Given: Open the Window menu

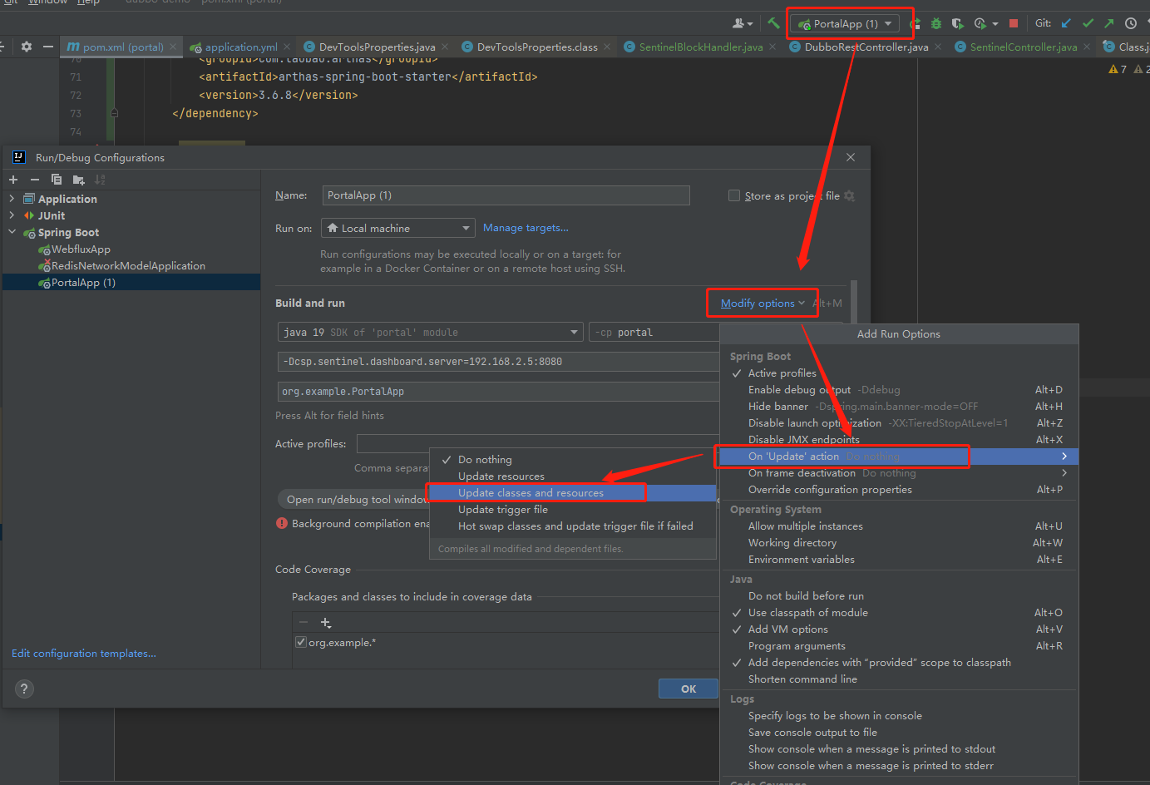Looking at the screenshot, I should point(47,2).
